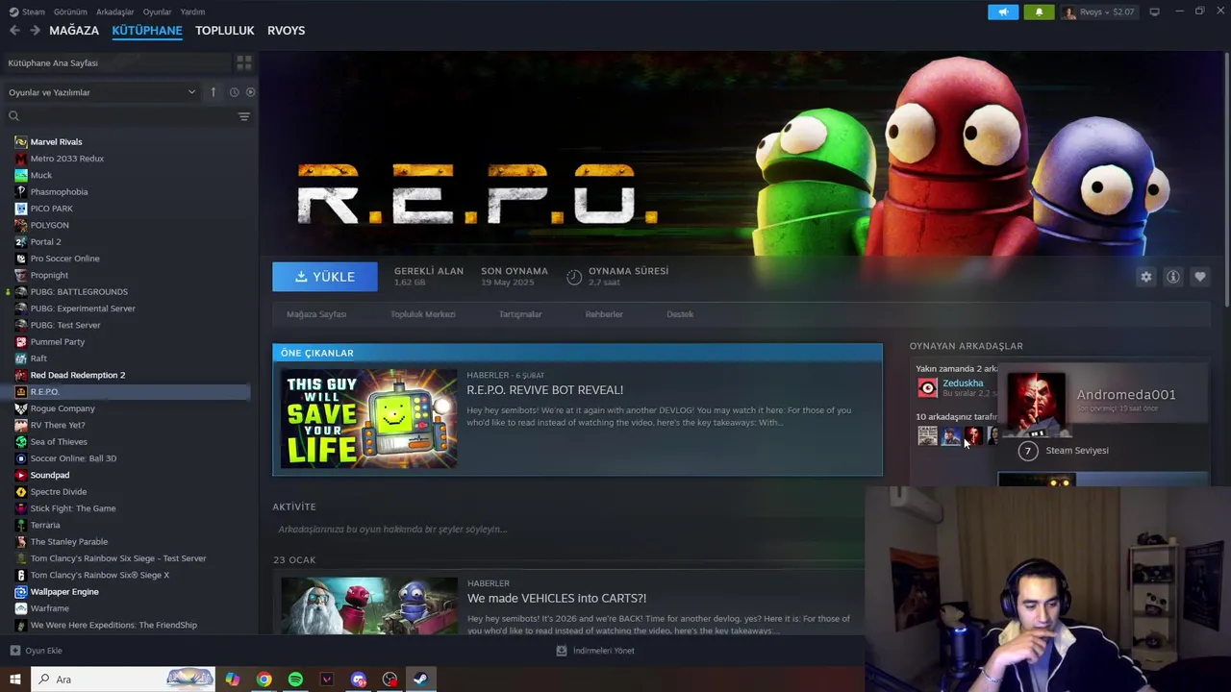Click the Soundpad game icon
Screen dimensions: 1231x692
(21, 475)
